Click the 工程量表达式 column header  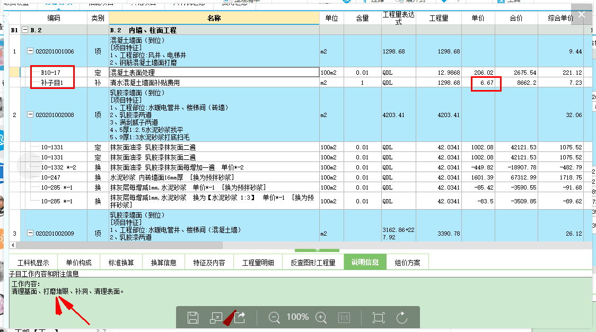click(x=399, y=18)
